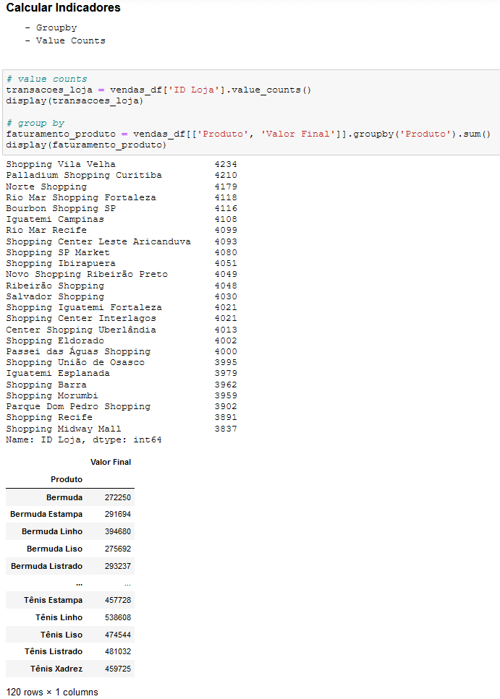Select 'Iguatemi Campinas' row
The width and height of the screenshot is (500, 699).
click(x=122, y=219)
